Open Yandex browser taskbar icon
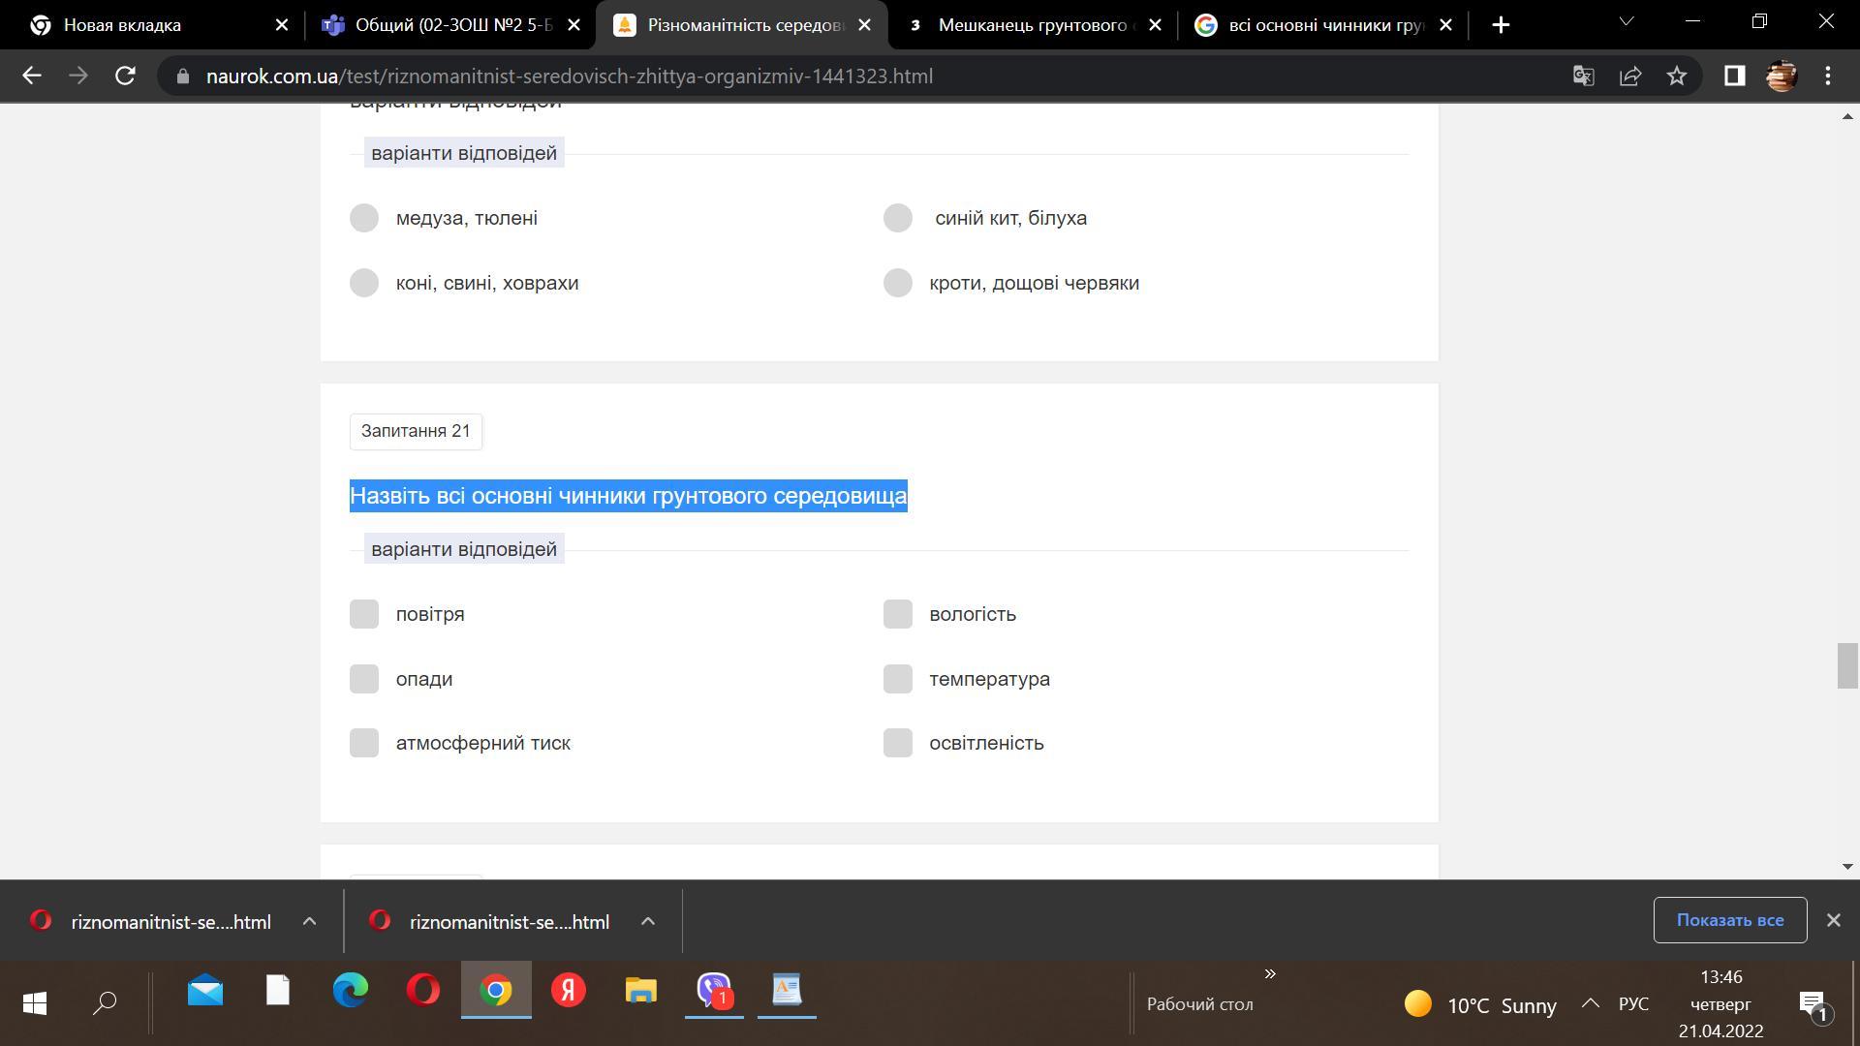Viewport: 1860px width, 1046px height. pos(569,990)
